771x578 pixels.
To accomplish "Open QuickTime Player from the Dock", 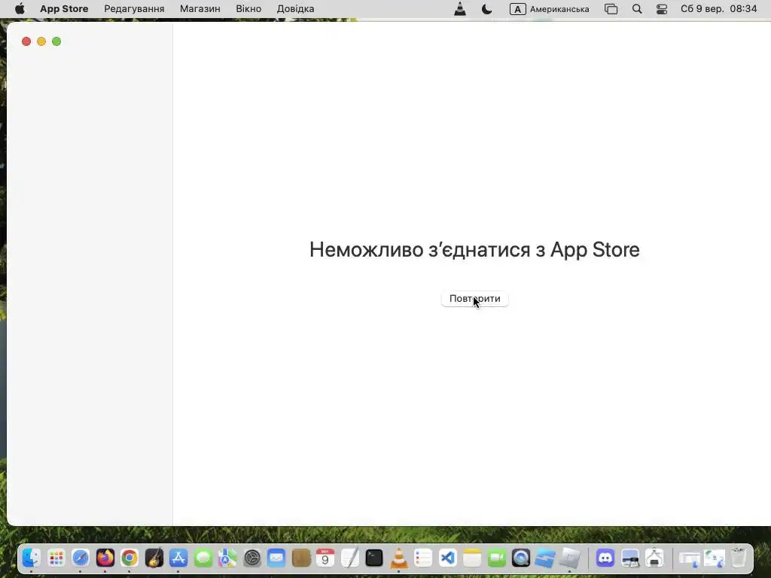I will point(521,558).
